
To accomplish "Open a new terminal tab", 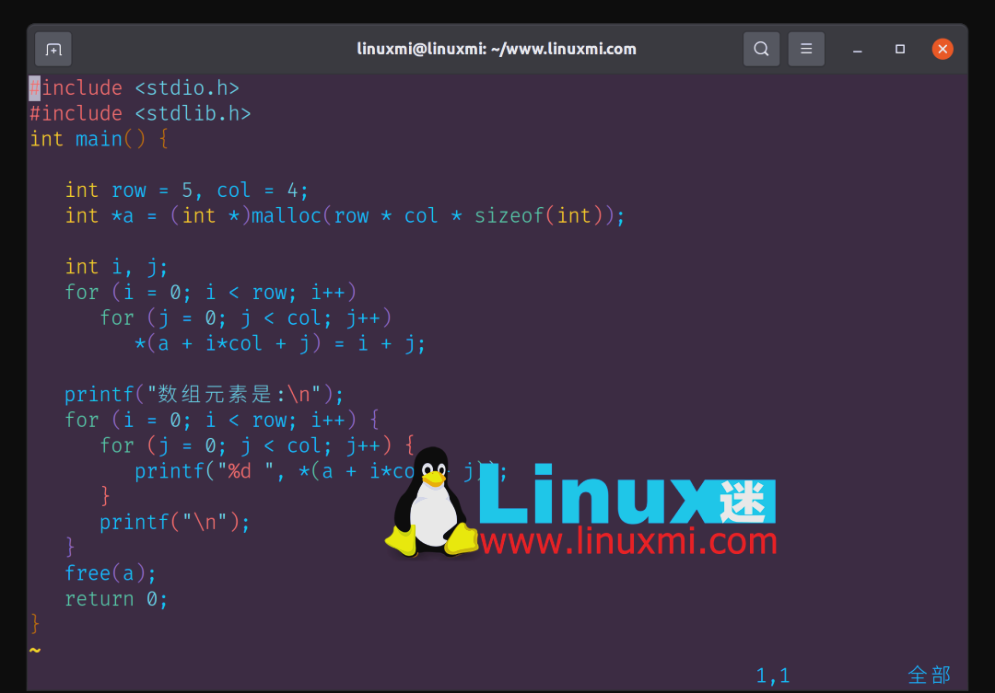I will click(53, 49).
